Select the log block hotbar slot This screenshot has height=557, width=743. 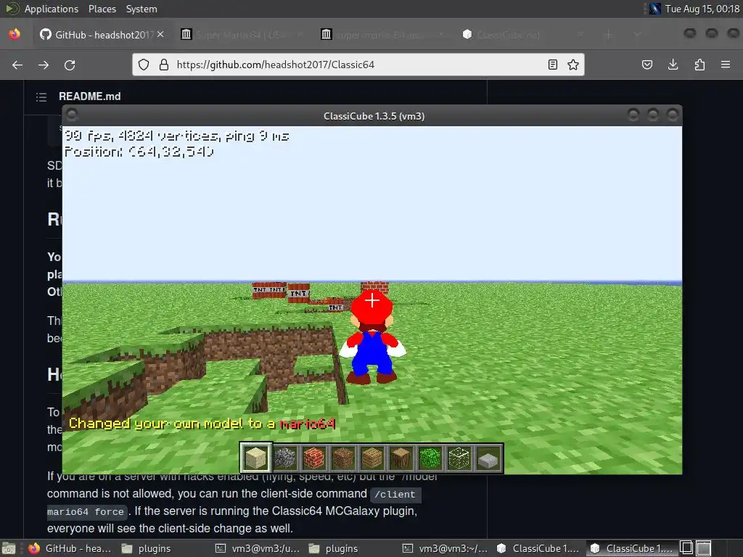[x=401, y=458]
